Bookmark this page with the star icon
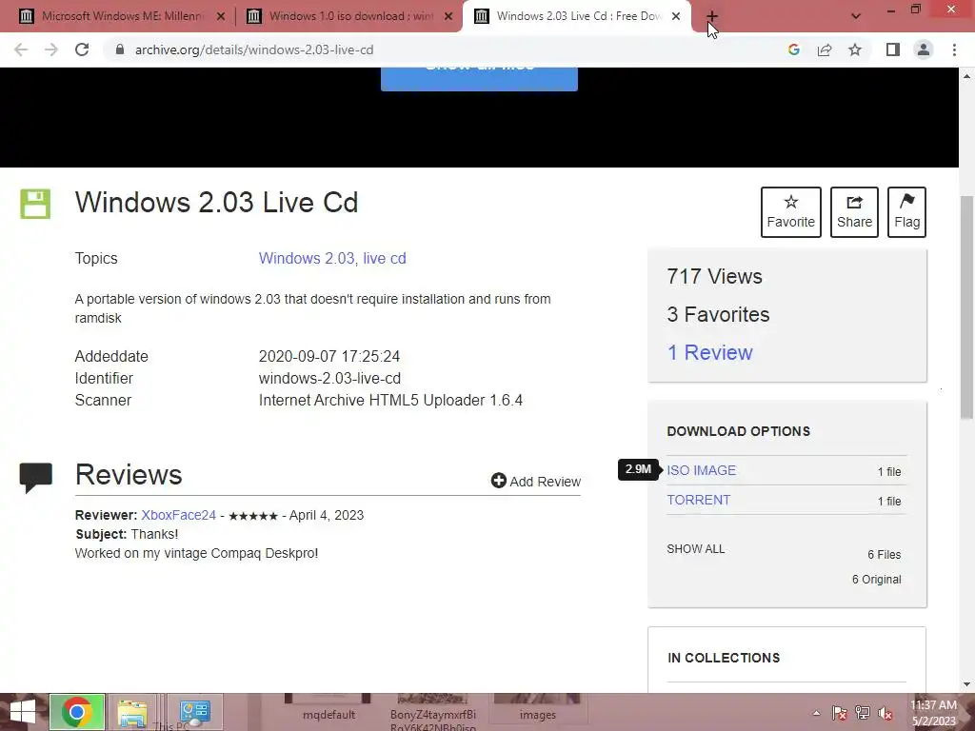Image resolution: width=975 pixels, height=731 pixels. tap(855, 49)
